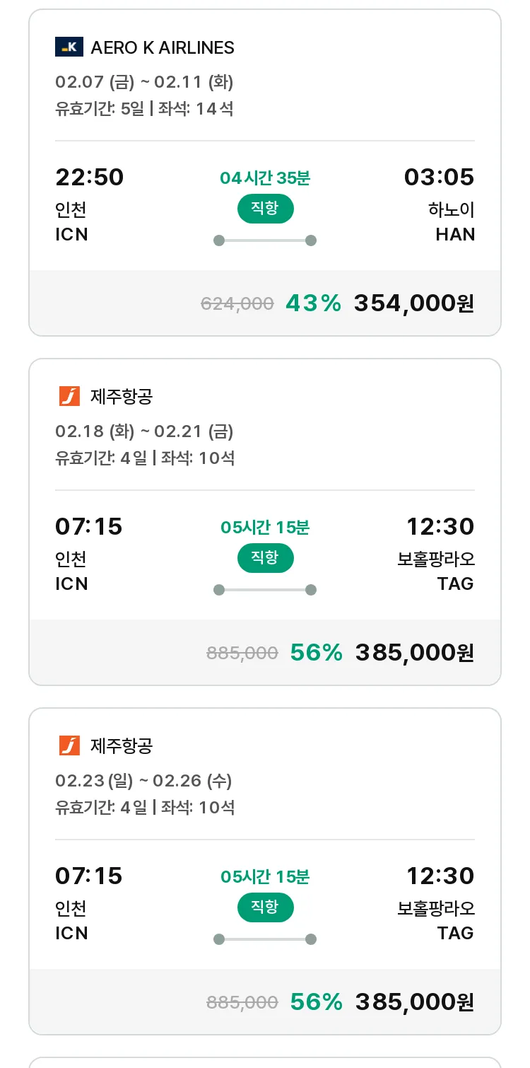Click the 56% discount on 02.23 flight
The height and width of the screenshot is (1068, 530).
(x=317, y=1002)
